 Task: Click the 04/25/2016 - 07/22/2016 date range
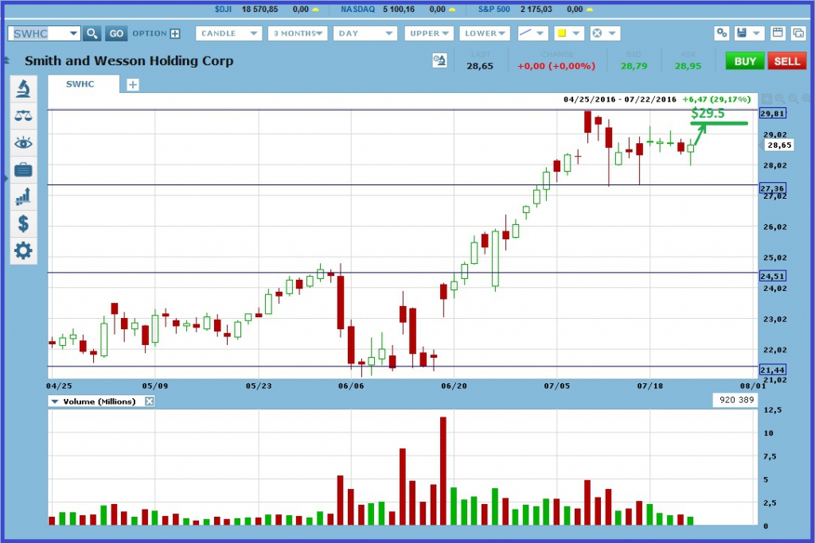pyautogui.click(x=619, y=99)
